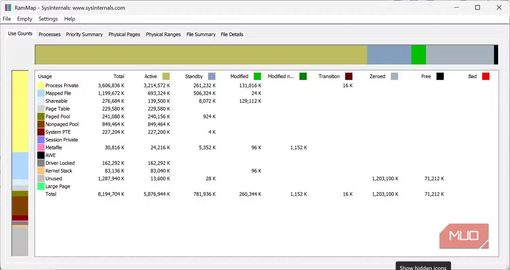
Task: Click the Process Private yellow swatch
Action: tap(41, 86)
